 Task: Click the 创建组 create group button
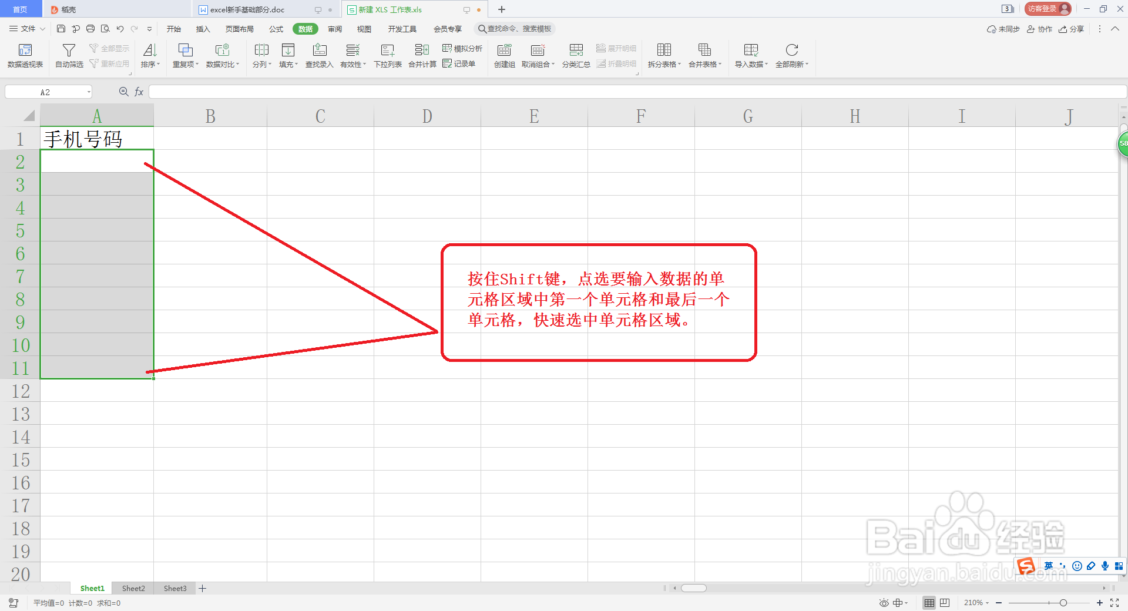click(x=503, y=56)
